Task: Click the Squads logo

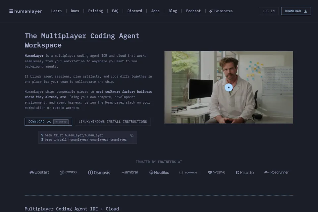Action: 188,173
